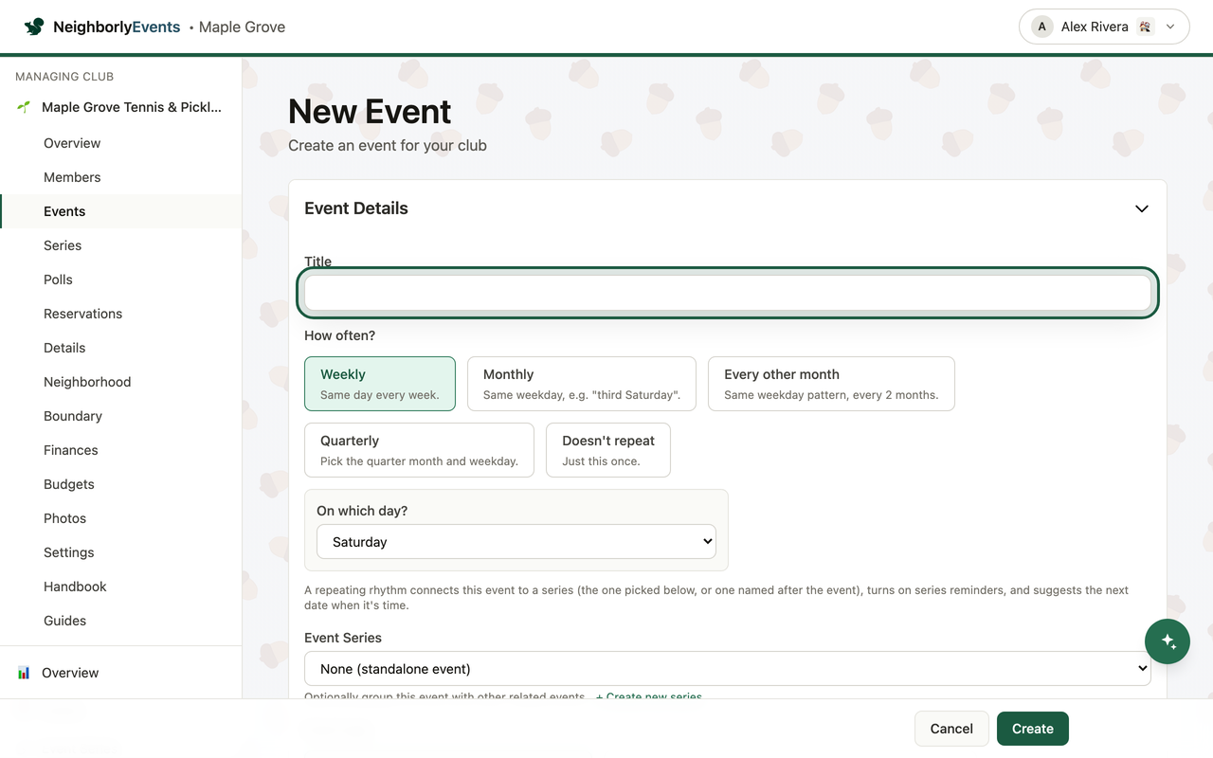
Task: Choose Doesn't repeat option
Action: (x=608, y=450)
